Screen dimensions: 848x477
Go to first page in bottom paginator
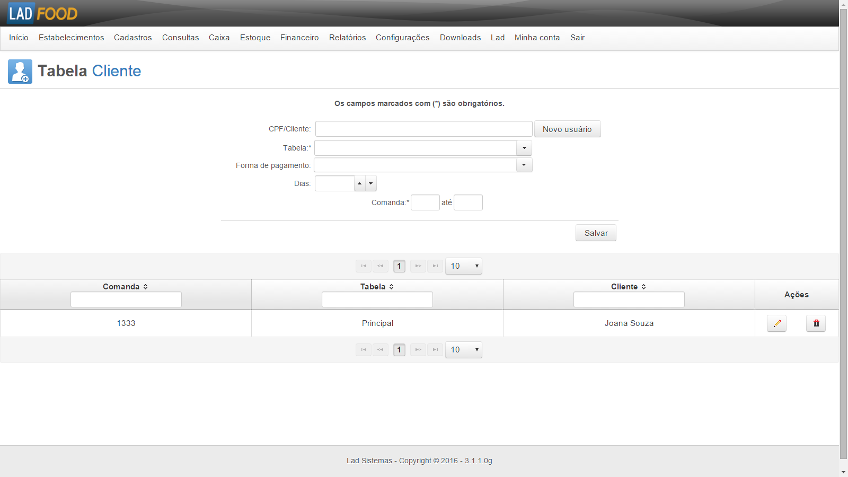point(364,350)
